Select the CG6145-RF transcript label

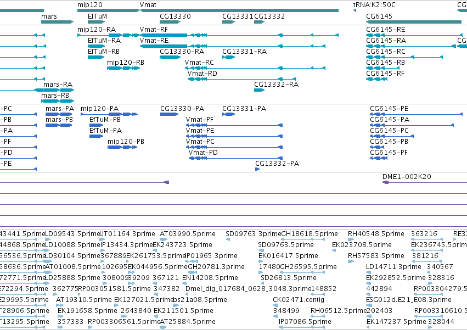(x=385, y=74)
